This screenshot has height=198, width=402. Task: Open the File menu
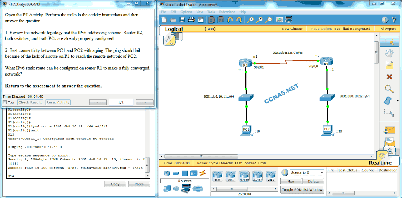click(163, 12)
